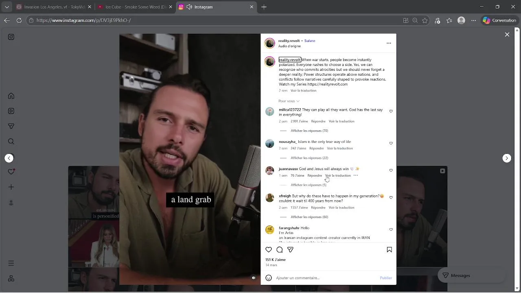Go to next post with right arrow
This screenshot has width=521, height=293.
[x=507, y=158]
